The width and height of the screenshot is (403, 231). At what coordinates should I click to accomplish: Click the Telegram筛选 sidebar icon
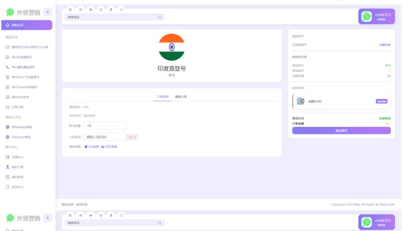8,137
